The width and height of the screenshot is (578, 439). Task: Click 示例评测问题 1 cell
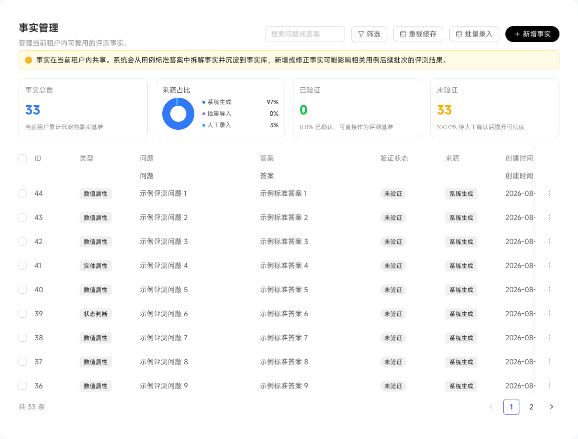163,193
